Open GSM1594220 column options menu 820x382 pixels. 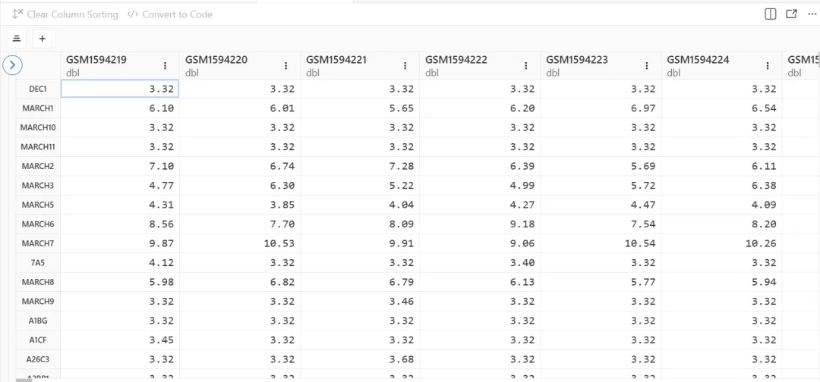[286, 66]
